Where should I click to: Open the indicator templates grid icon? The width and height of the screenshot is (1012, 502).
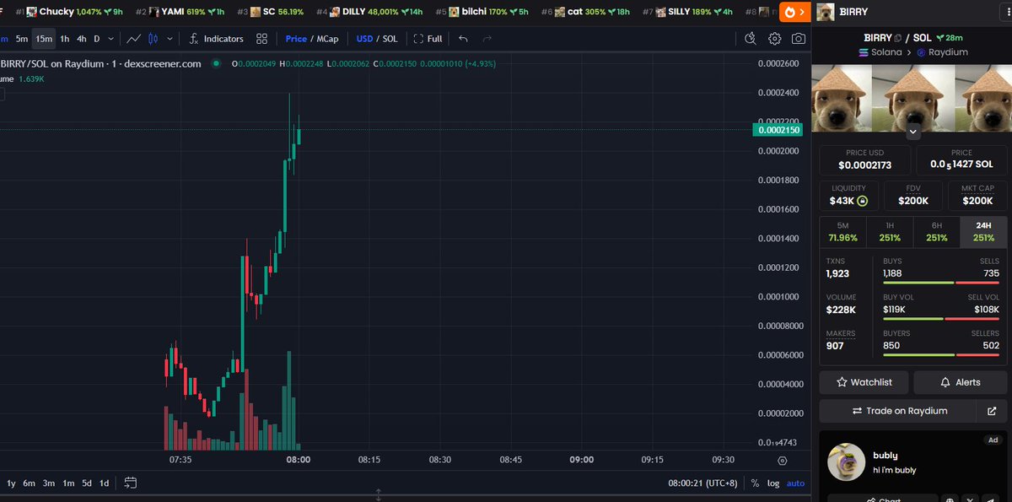point(261,39)
